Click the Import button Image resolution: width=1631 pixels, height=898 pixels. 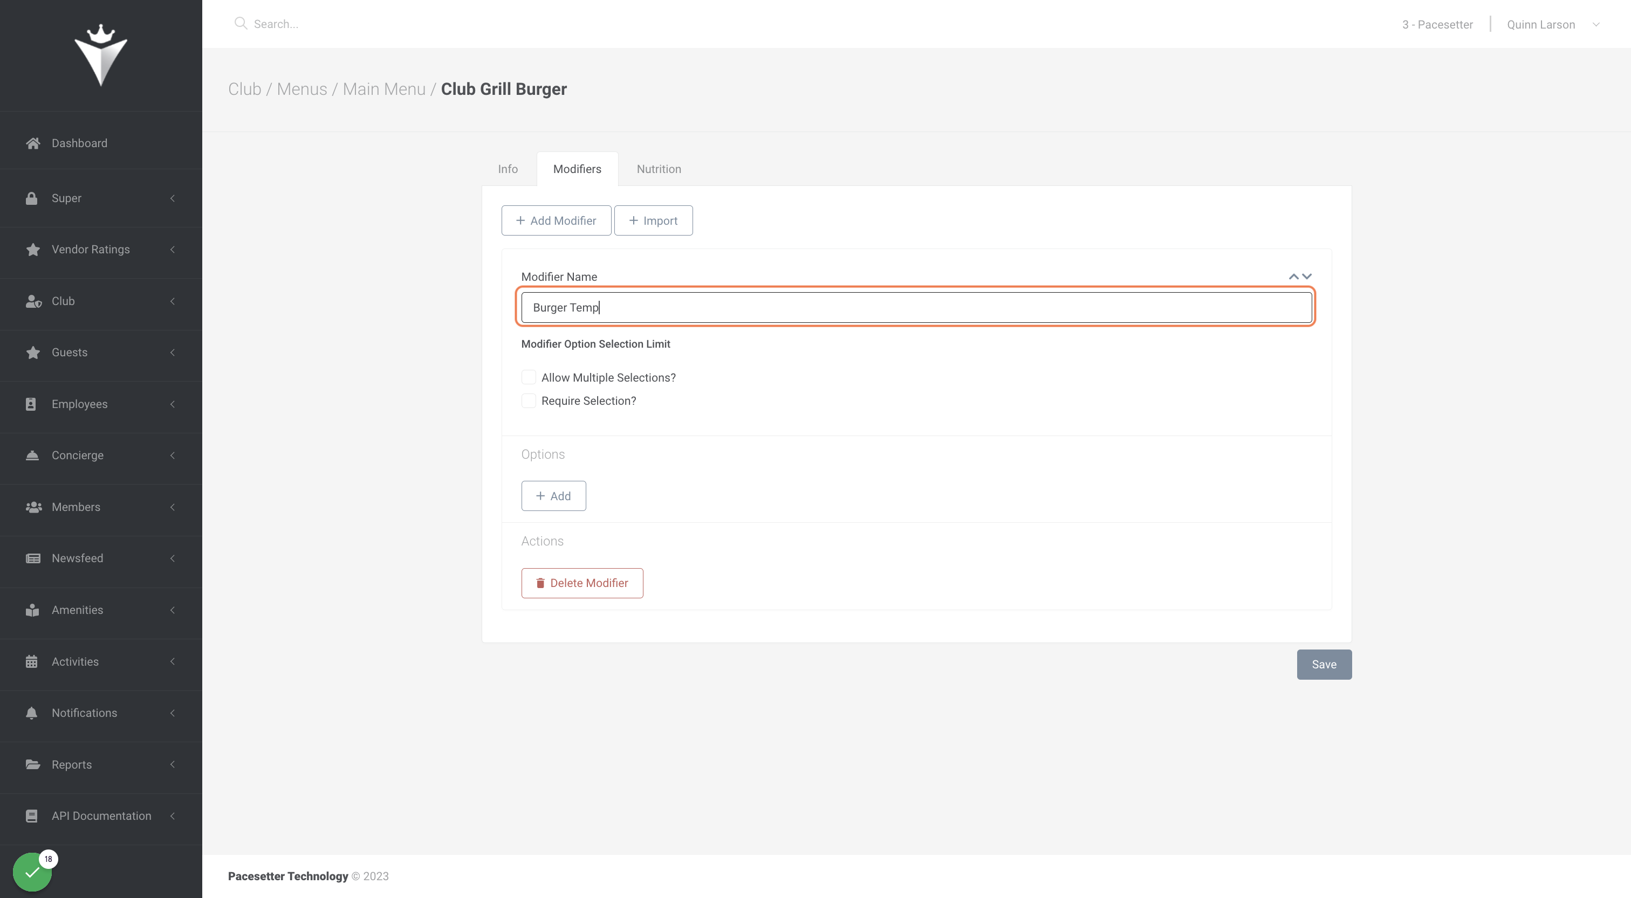coord(653,220)
